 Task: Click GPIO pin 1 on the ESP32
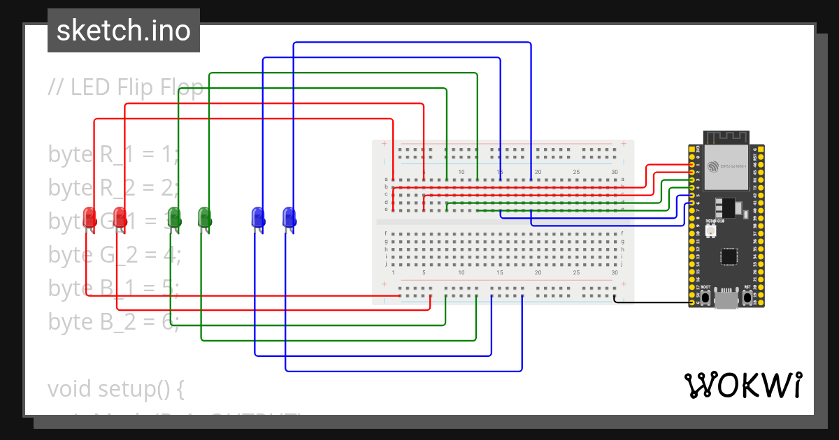692,163
